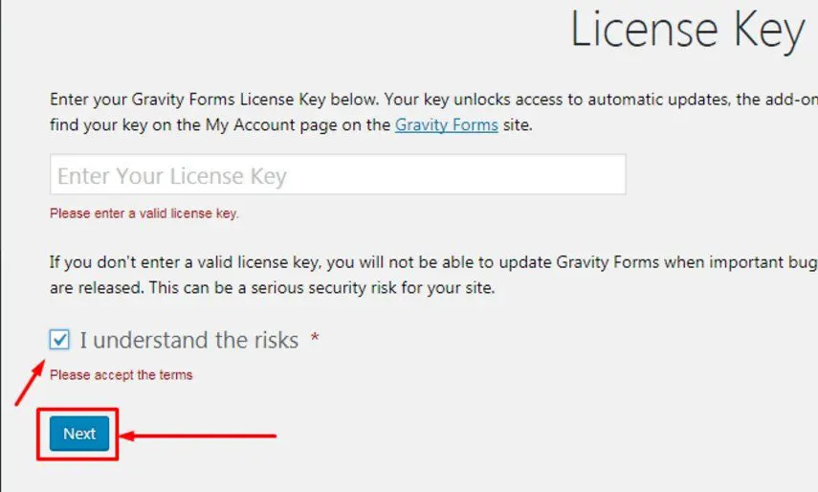The height and width of the screenshot is (492, 818).
Task: Click the "Please accept the terms" error message
Action: coord(121,375)
